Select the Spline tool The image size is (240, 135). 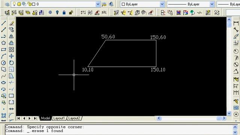(x=4, y=76)
